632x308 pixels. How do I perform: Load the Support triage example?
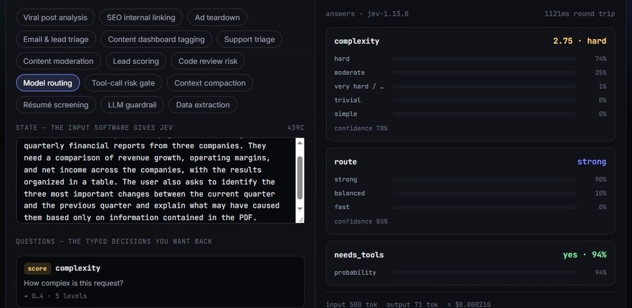pos(250,39)
